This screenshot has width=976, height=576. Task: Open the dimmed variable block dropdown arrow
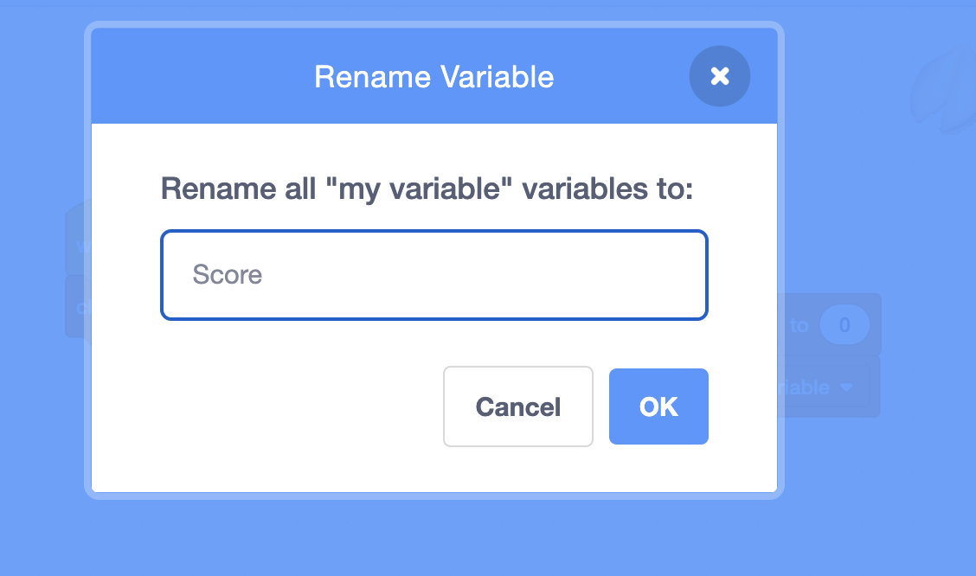tap(845, 388)
